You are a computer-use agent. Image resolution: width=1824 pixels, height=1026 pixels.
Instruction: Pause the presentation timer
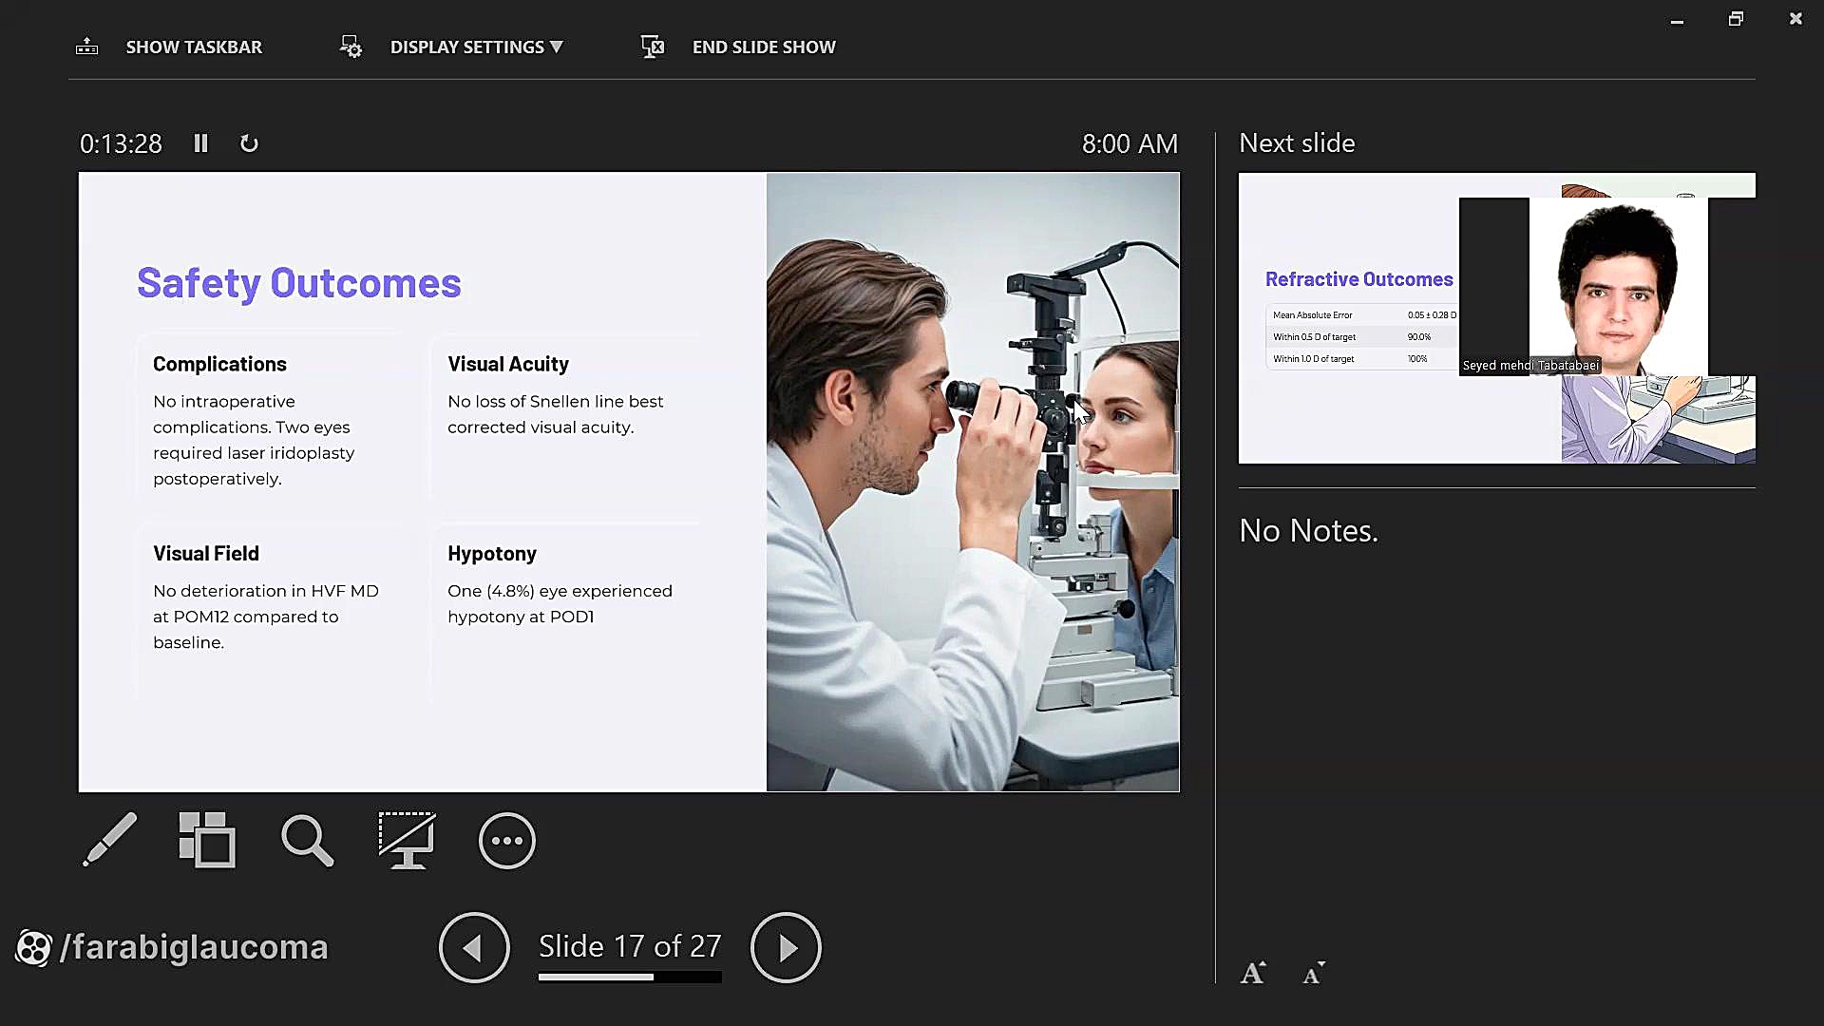click(200, 143)
